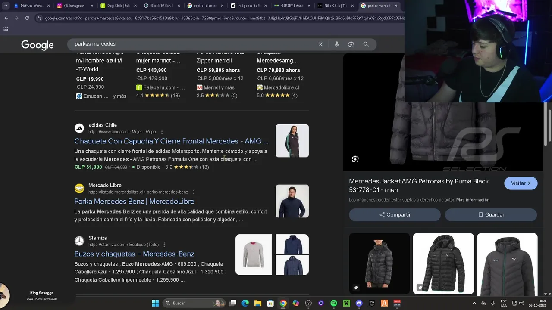
Task: Open Task View on the taskbar
Action: click(x=232, y=303)
